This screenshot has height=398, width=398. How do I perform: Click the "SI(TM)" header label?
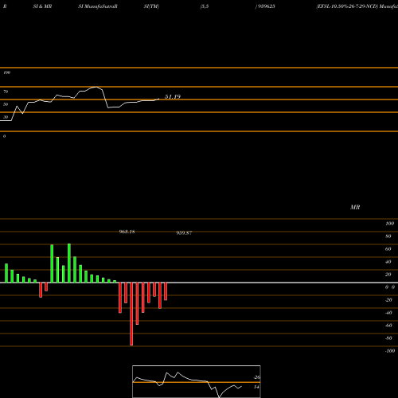coord(151,6)
